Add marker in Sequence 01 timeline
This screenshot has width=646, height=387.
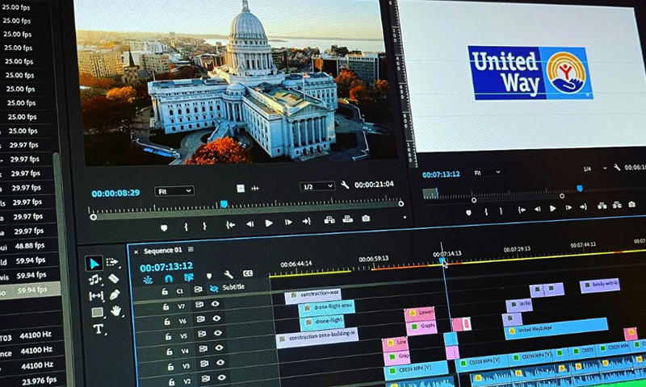pos(209,276)
